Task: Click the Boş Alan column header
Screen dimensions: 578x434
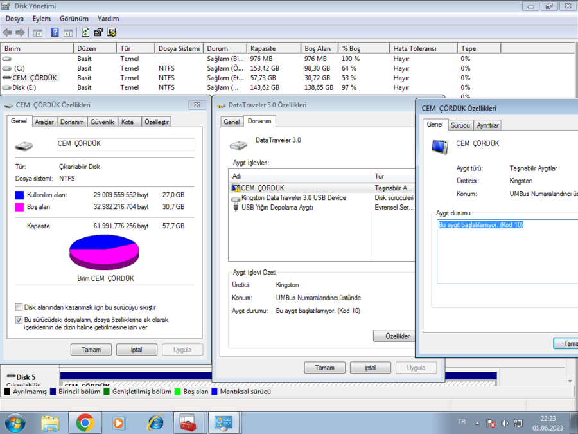Action: (x=319, y=48)
